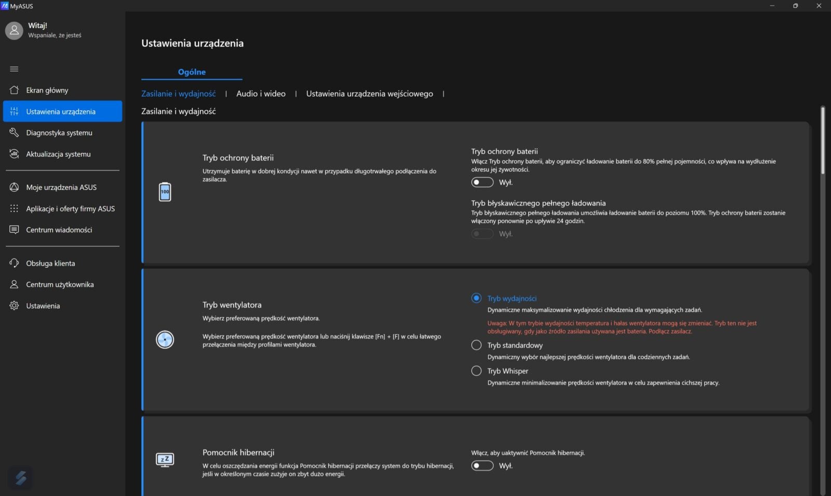Click the Obsługa klienta headset icon

coord(14,263)
